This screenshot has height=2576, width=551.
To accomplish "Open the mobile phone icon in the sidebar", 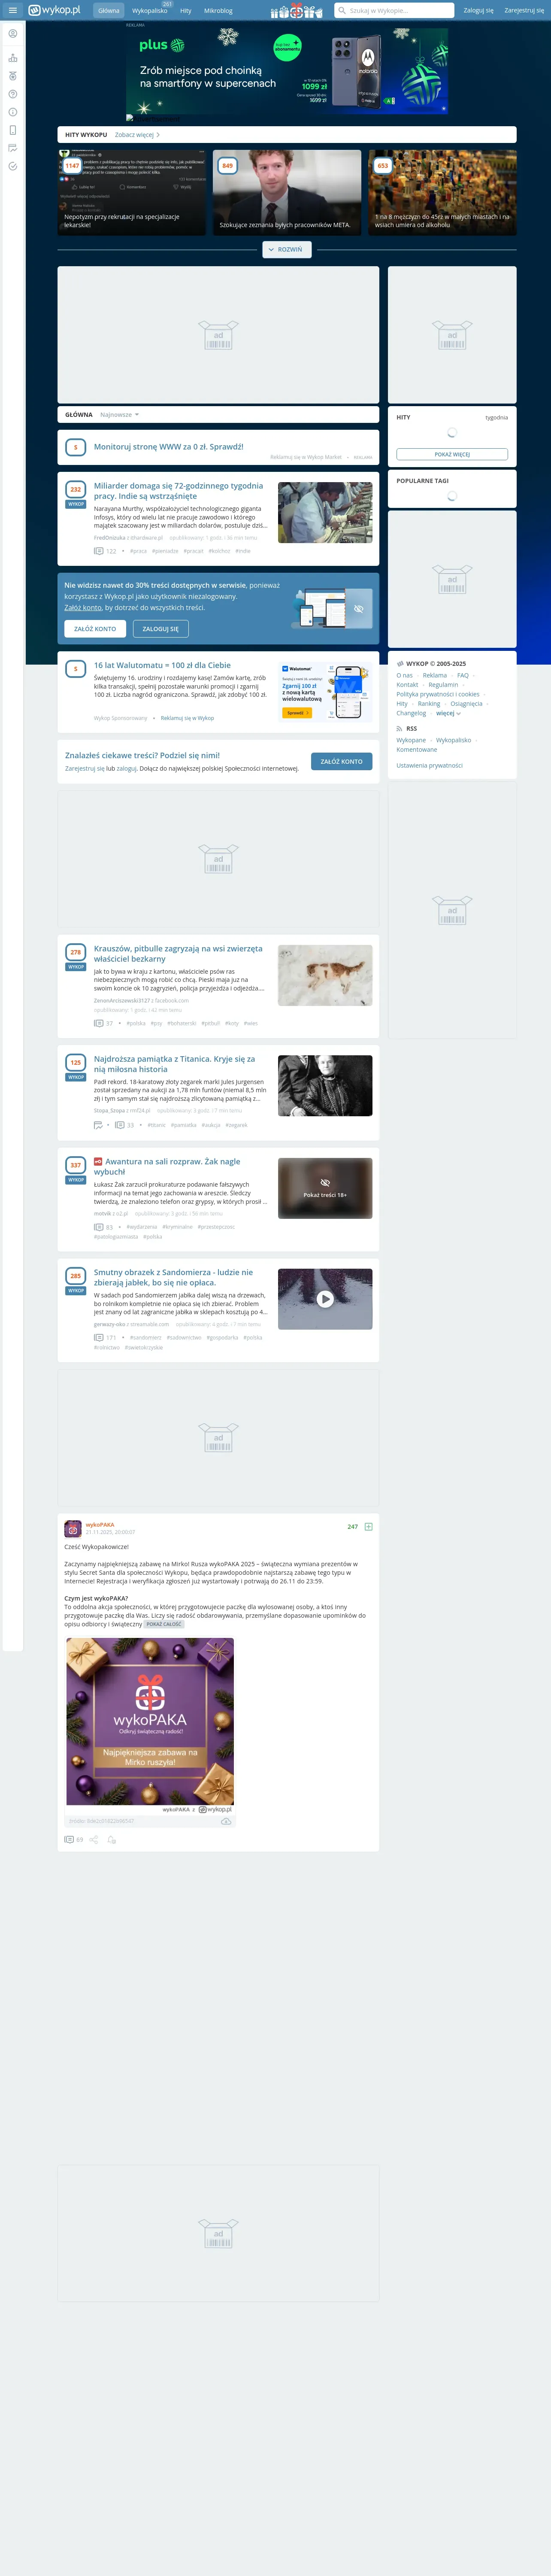I will click(12, 130).
